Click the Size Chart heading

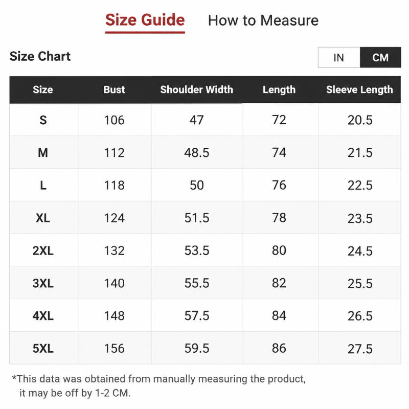(40, 56)
